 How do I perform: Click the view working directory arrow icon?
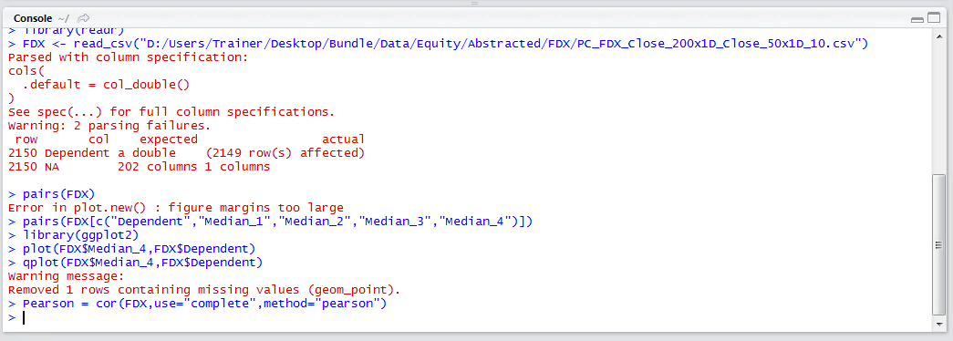point(84,18)
